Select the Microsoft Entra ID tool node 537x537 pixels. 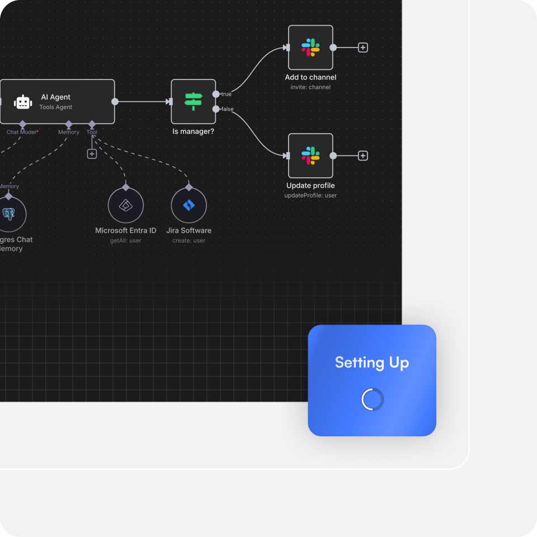(x=125, y=205)
